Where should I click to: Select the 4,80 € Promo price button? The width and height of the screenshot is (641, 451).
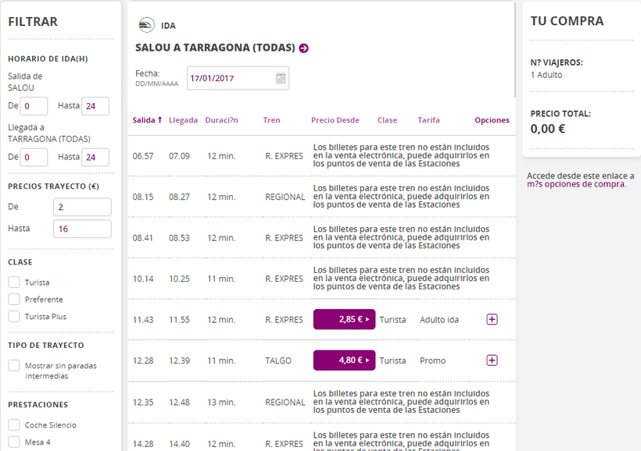click(344, 360)
